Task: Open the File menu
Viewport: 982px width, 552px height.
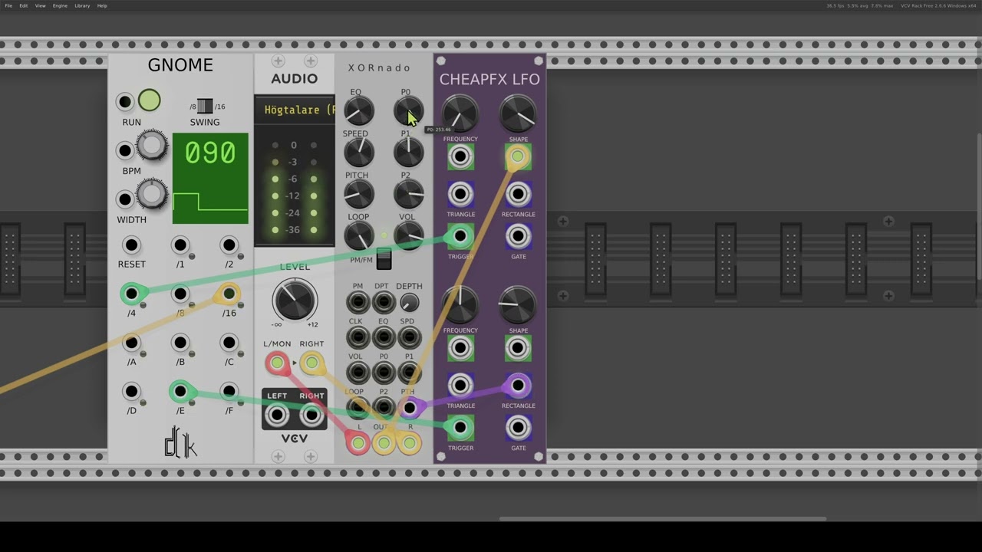Action: (8, 5)
